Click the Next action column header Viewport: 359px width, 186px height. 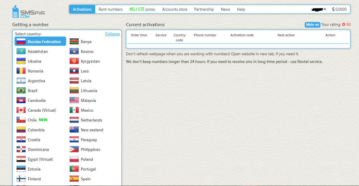click(286, 35)
